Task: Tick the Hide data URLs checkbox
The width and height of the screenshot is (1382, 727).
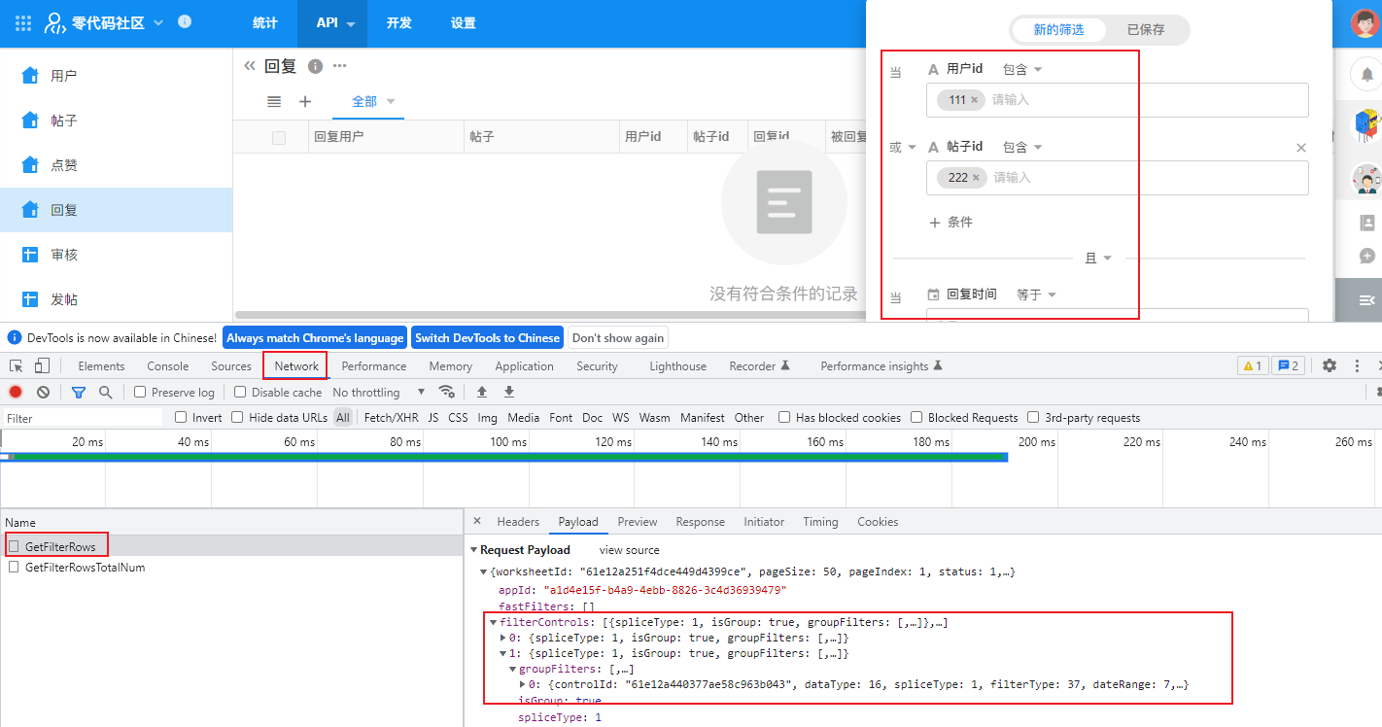Action: click(x=237, y=417)
